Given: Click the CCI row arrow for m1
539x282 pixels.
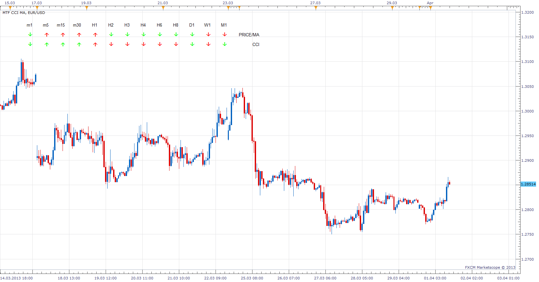Looking at the screenshot, I should (30, 44).
